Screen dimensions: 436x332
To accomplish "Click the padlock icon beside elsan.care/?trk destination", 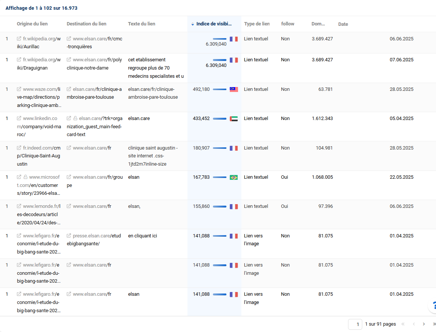I will coord(75,119).
